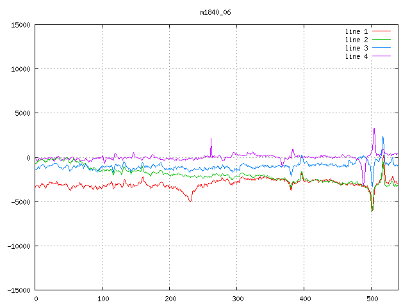
Task: Click the y-axis label 0
Action: (28, 158)
